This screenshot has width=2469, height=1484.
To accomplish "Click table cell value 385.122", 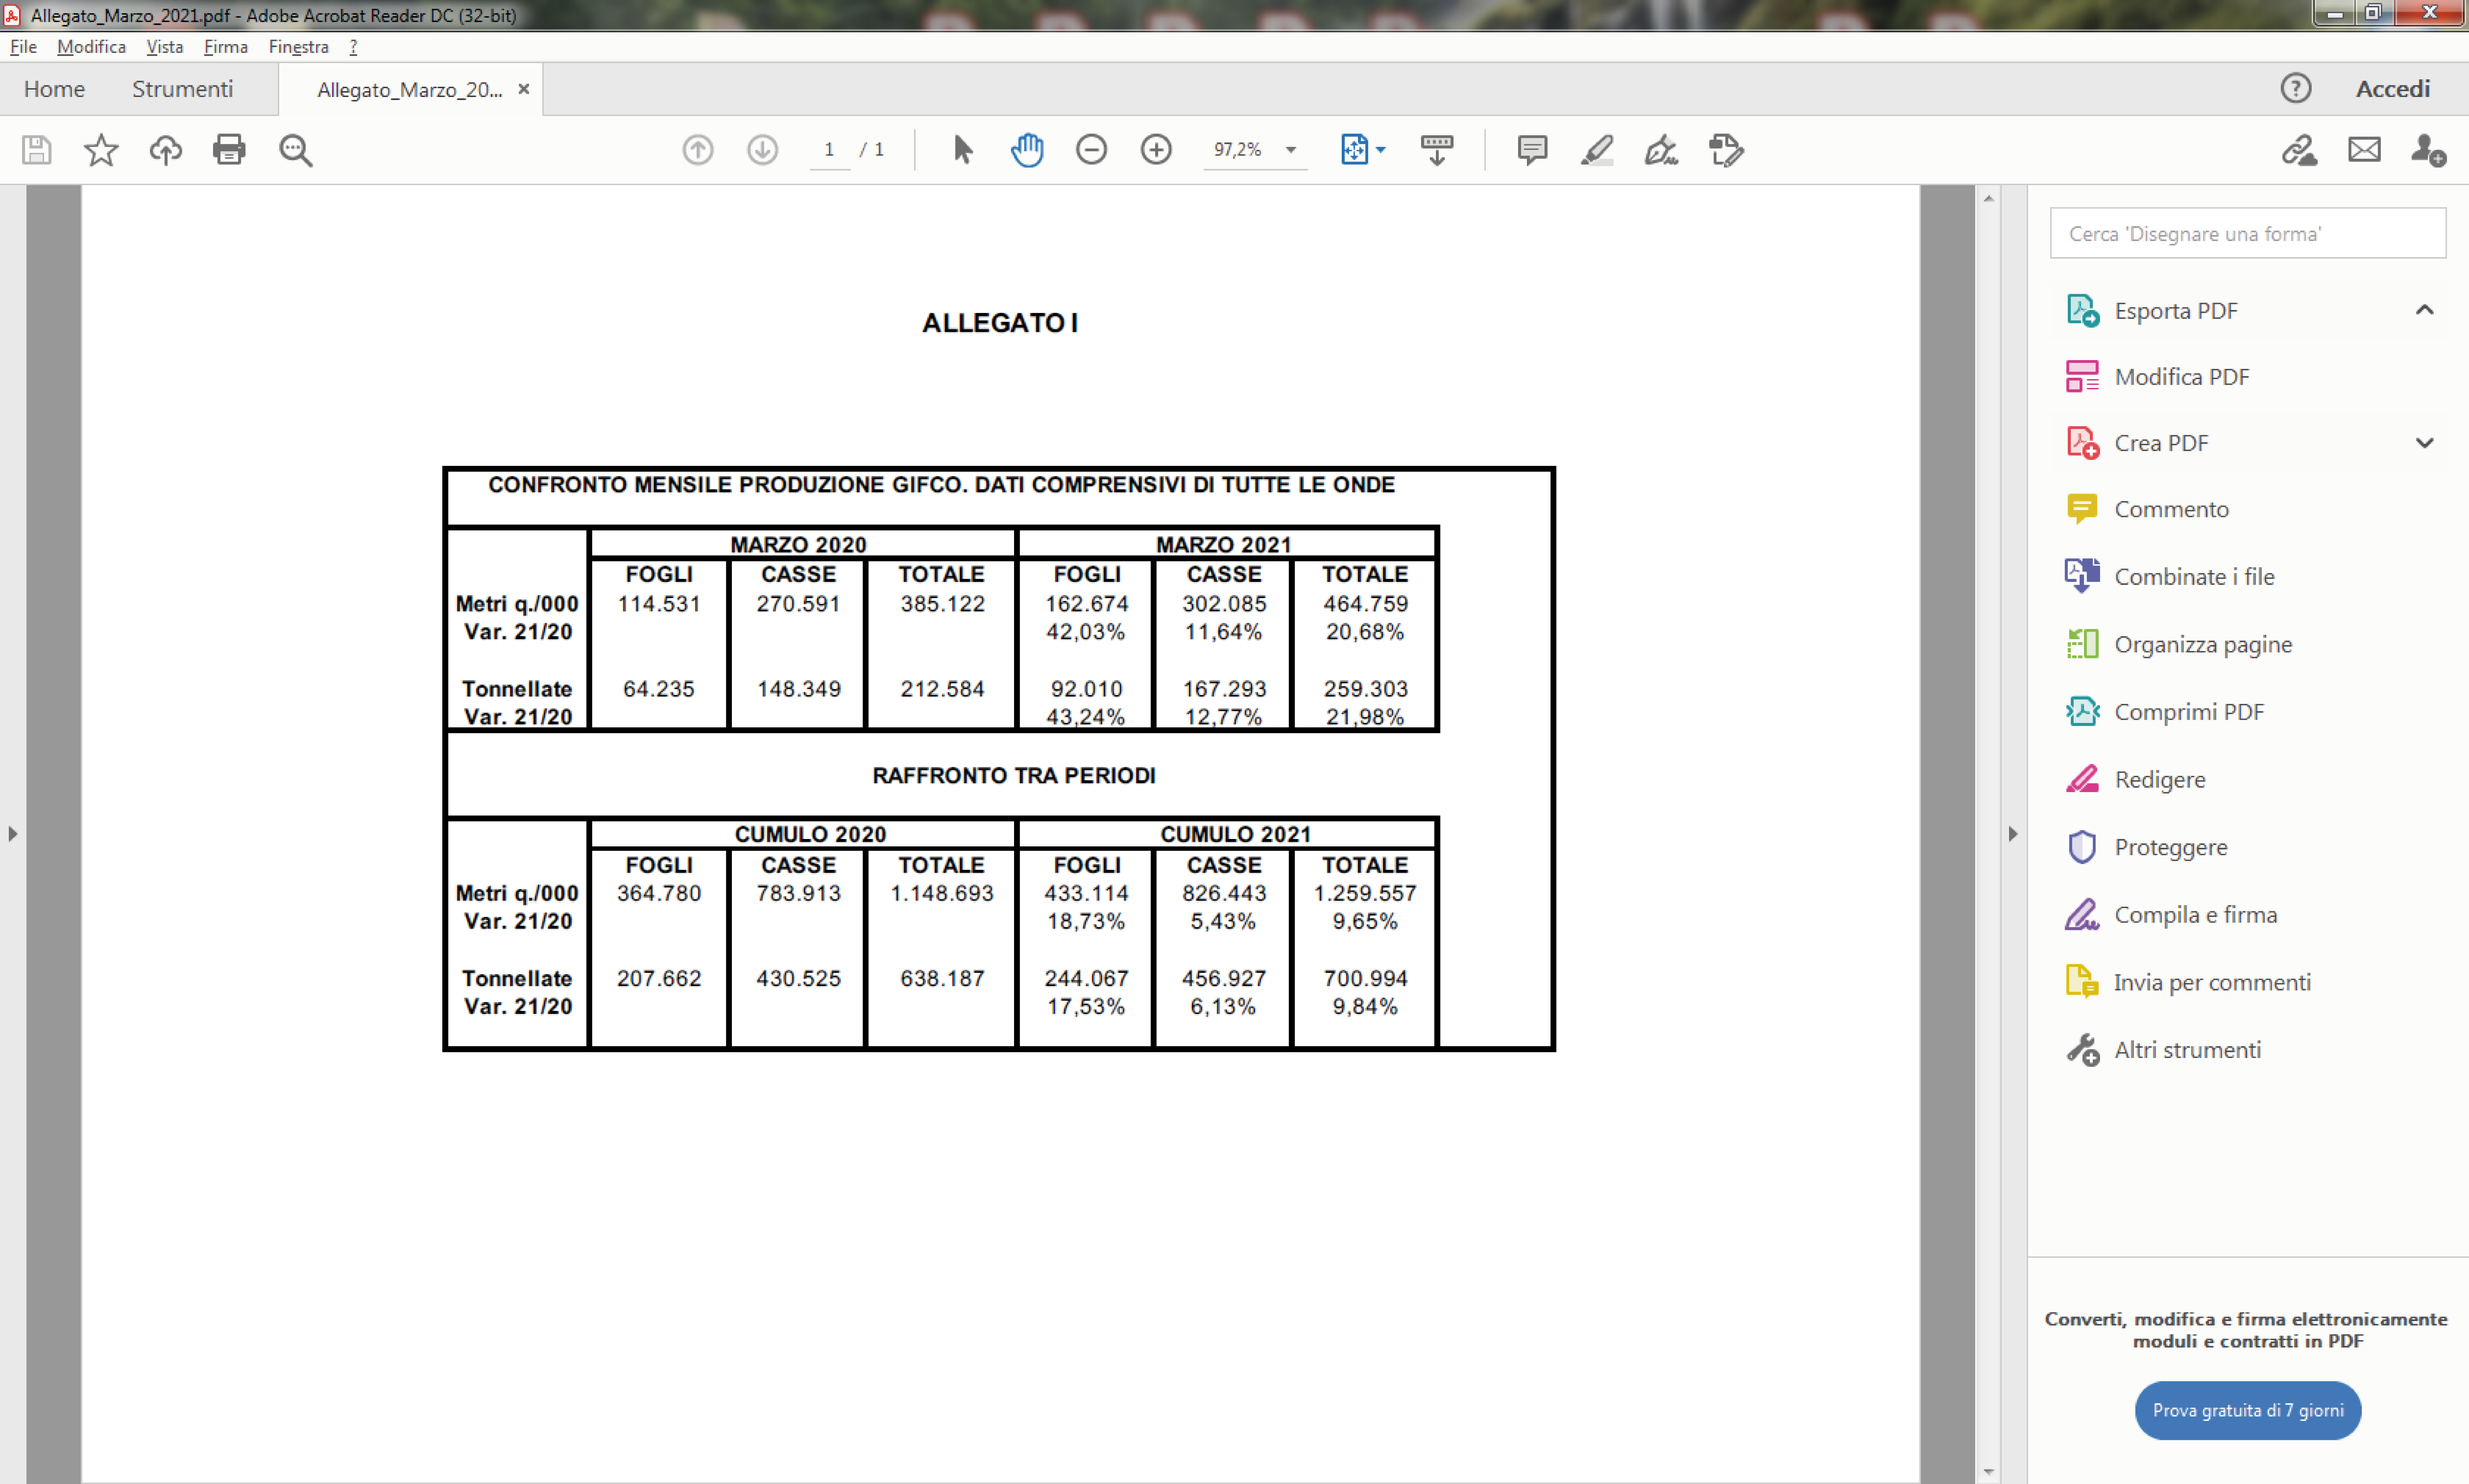I will (x=942, y=604).
